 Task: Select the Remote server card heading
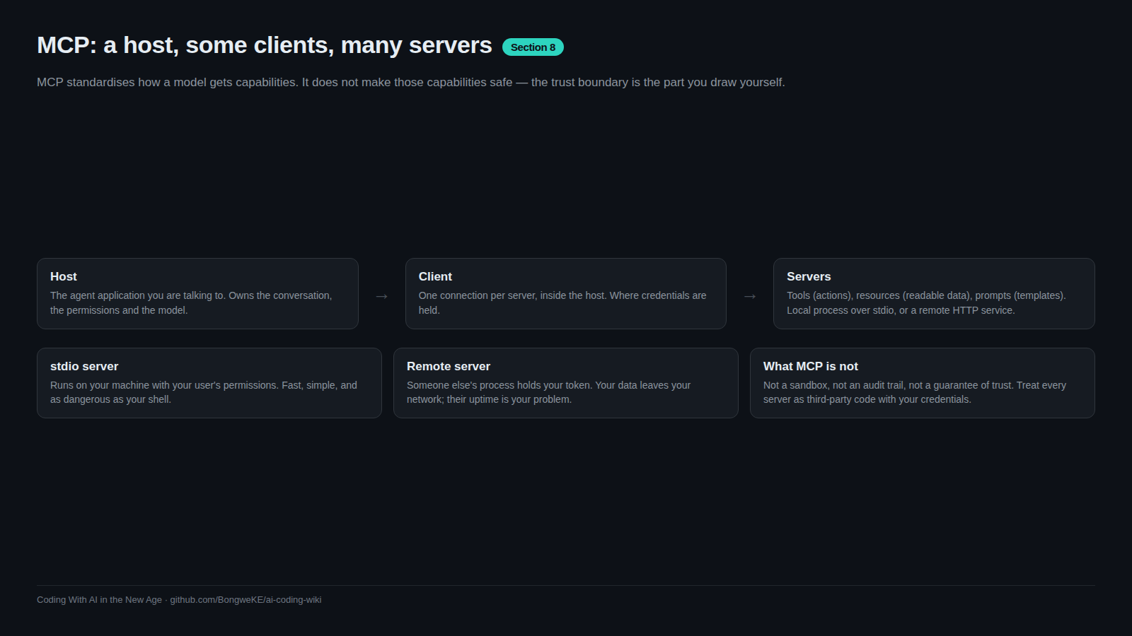(449, 366)
